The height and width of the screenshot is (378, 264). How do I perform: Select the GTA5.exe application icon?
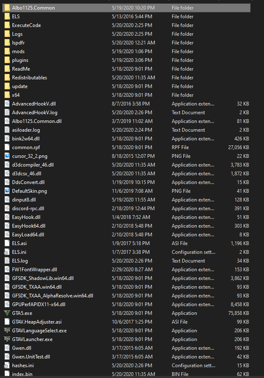pyautogui.click(x=7, y=313)
